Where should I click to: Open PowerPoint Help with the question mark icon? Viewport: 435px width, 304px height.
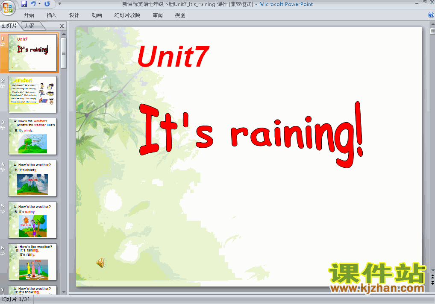[431, 15]
